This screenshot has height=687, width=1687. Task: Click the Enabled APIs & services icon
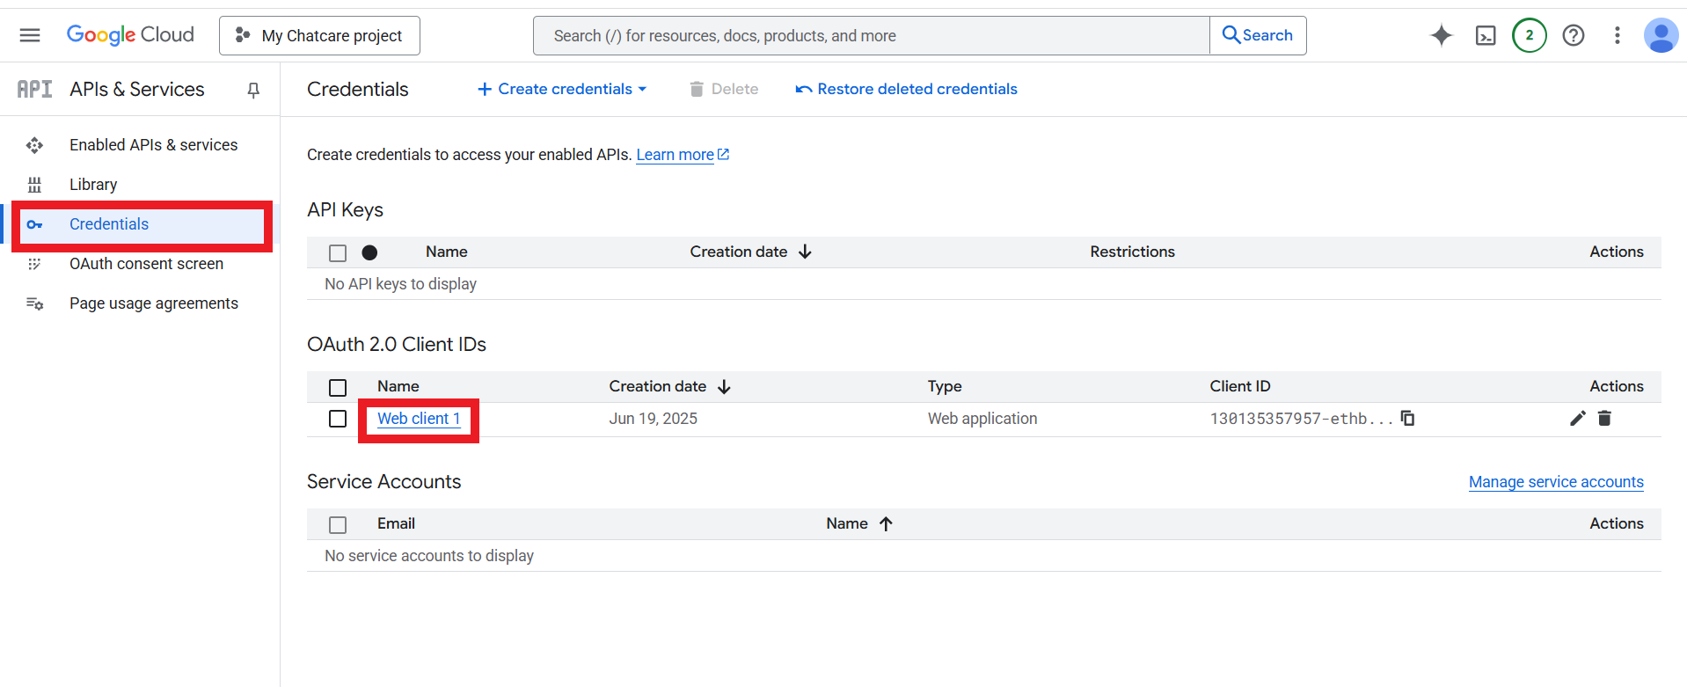pyautogui.click(x=34, y=145)
